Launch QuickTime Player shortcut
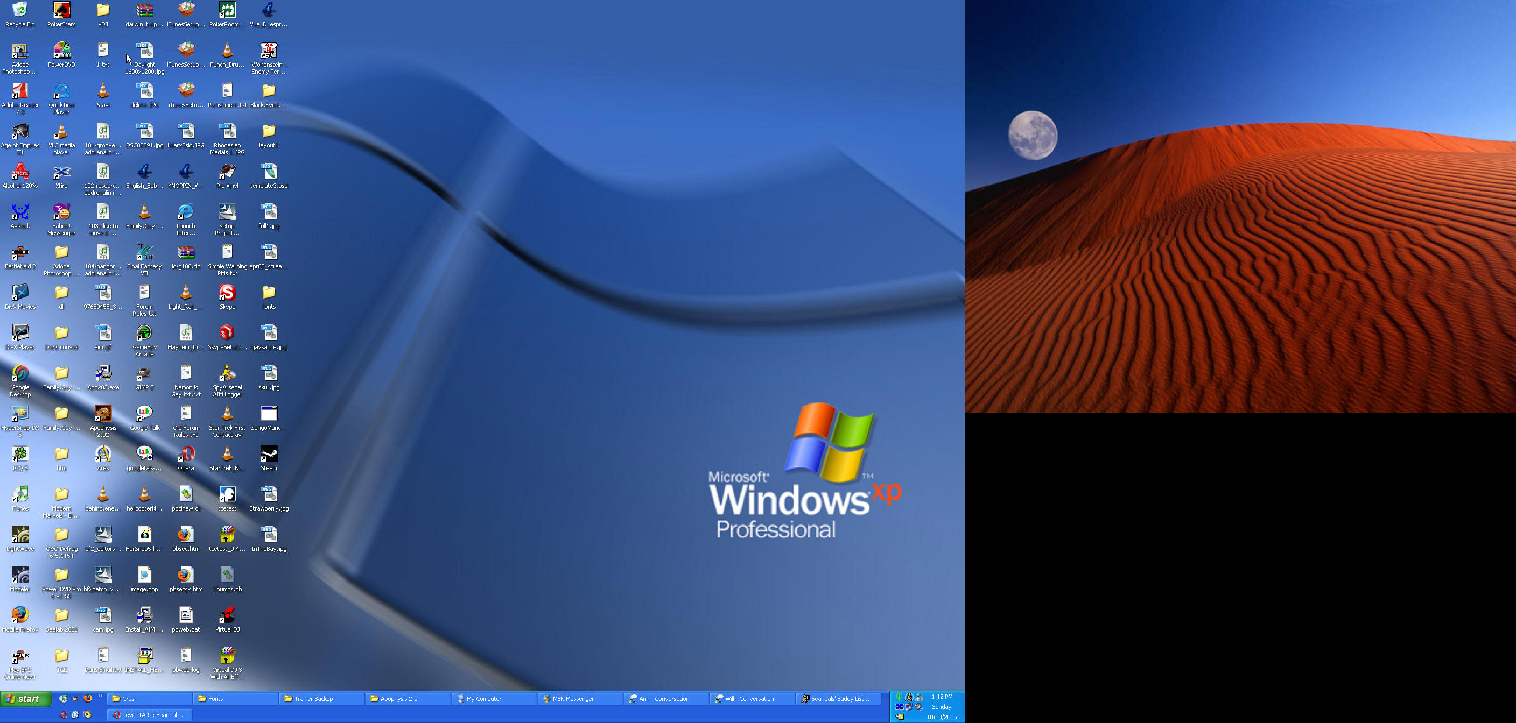The width and height of the screenshot is (1516, 723). [x=61, y=99]
